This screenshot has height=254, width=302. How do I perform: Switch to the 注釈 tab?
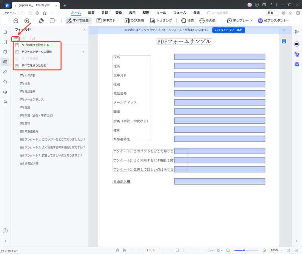pos(105,13)
